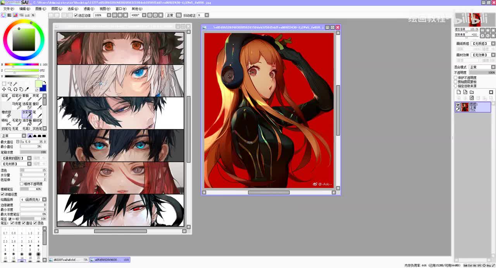Open the 图像 image menu
The height and width of the screenshot is (268, 496).
(x=40, y=9)
